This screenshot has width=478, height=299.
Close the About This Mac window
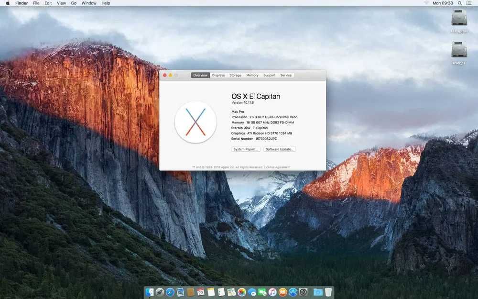tap(164, 75)
